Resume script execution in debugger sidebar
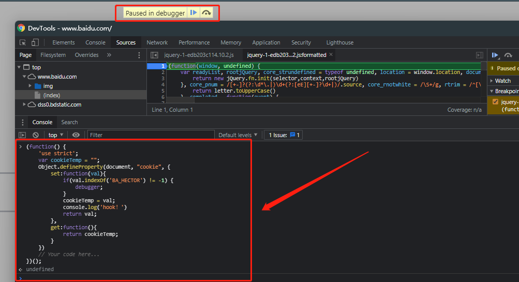 coord(495,55)
